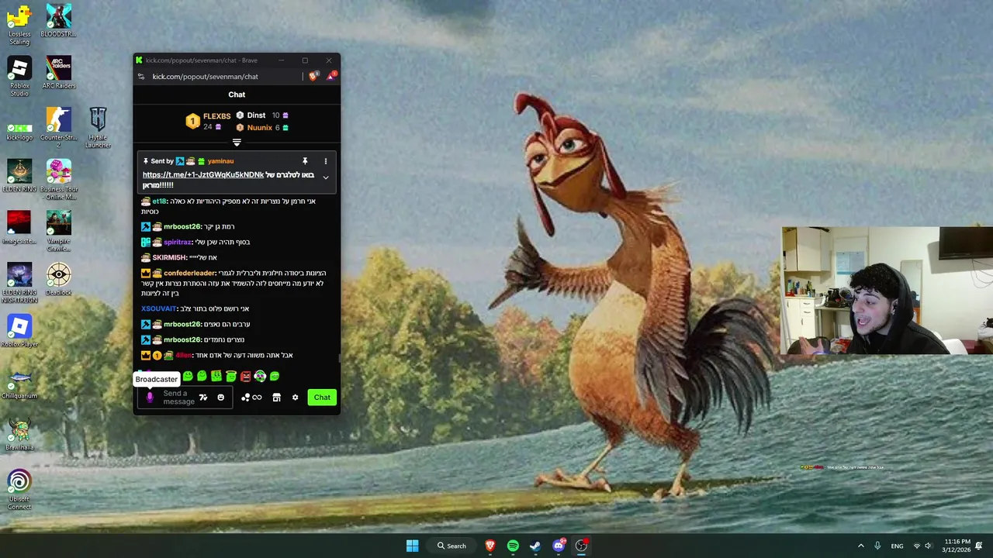Open volume control in system tray
Screen dimensions: 993x558
928,546
